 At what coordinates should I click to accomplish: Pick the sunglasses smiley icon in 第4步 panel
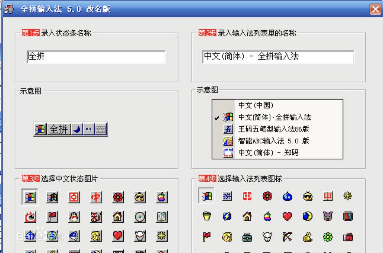(x=308, y=197)
